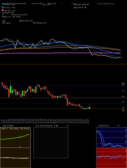Click the 'Stochastics & R' panel title

(x=104, y=126)
